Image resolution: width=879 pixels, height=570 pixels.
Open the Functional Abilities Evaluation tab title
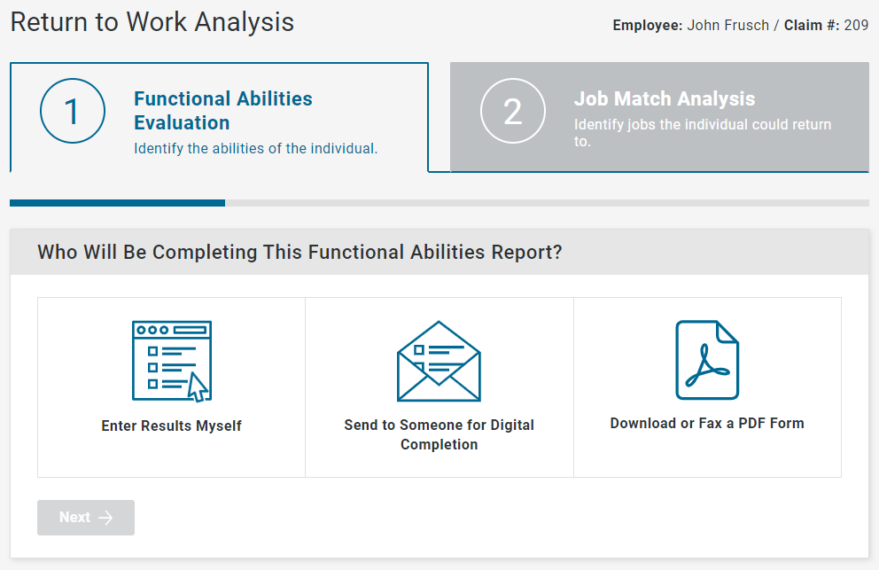tap(223, 111)
